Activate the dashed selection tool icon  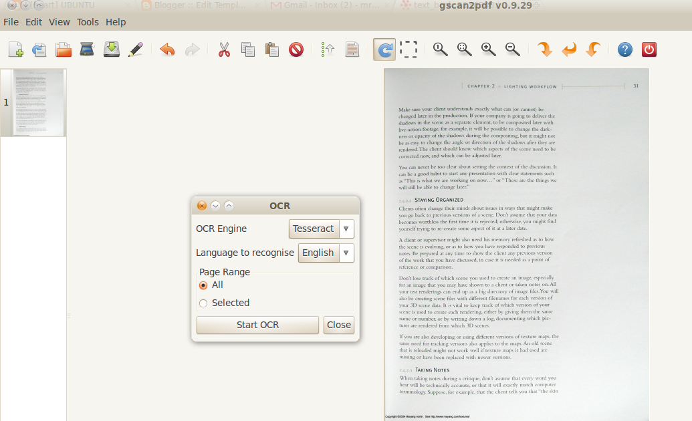click(x=409, y=49)
